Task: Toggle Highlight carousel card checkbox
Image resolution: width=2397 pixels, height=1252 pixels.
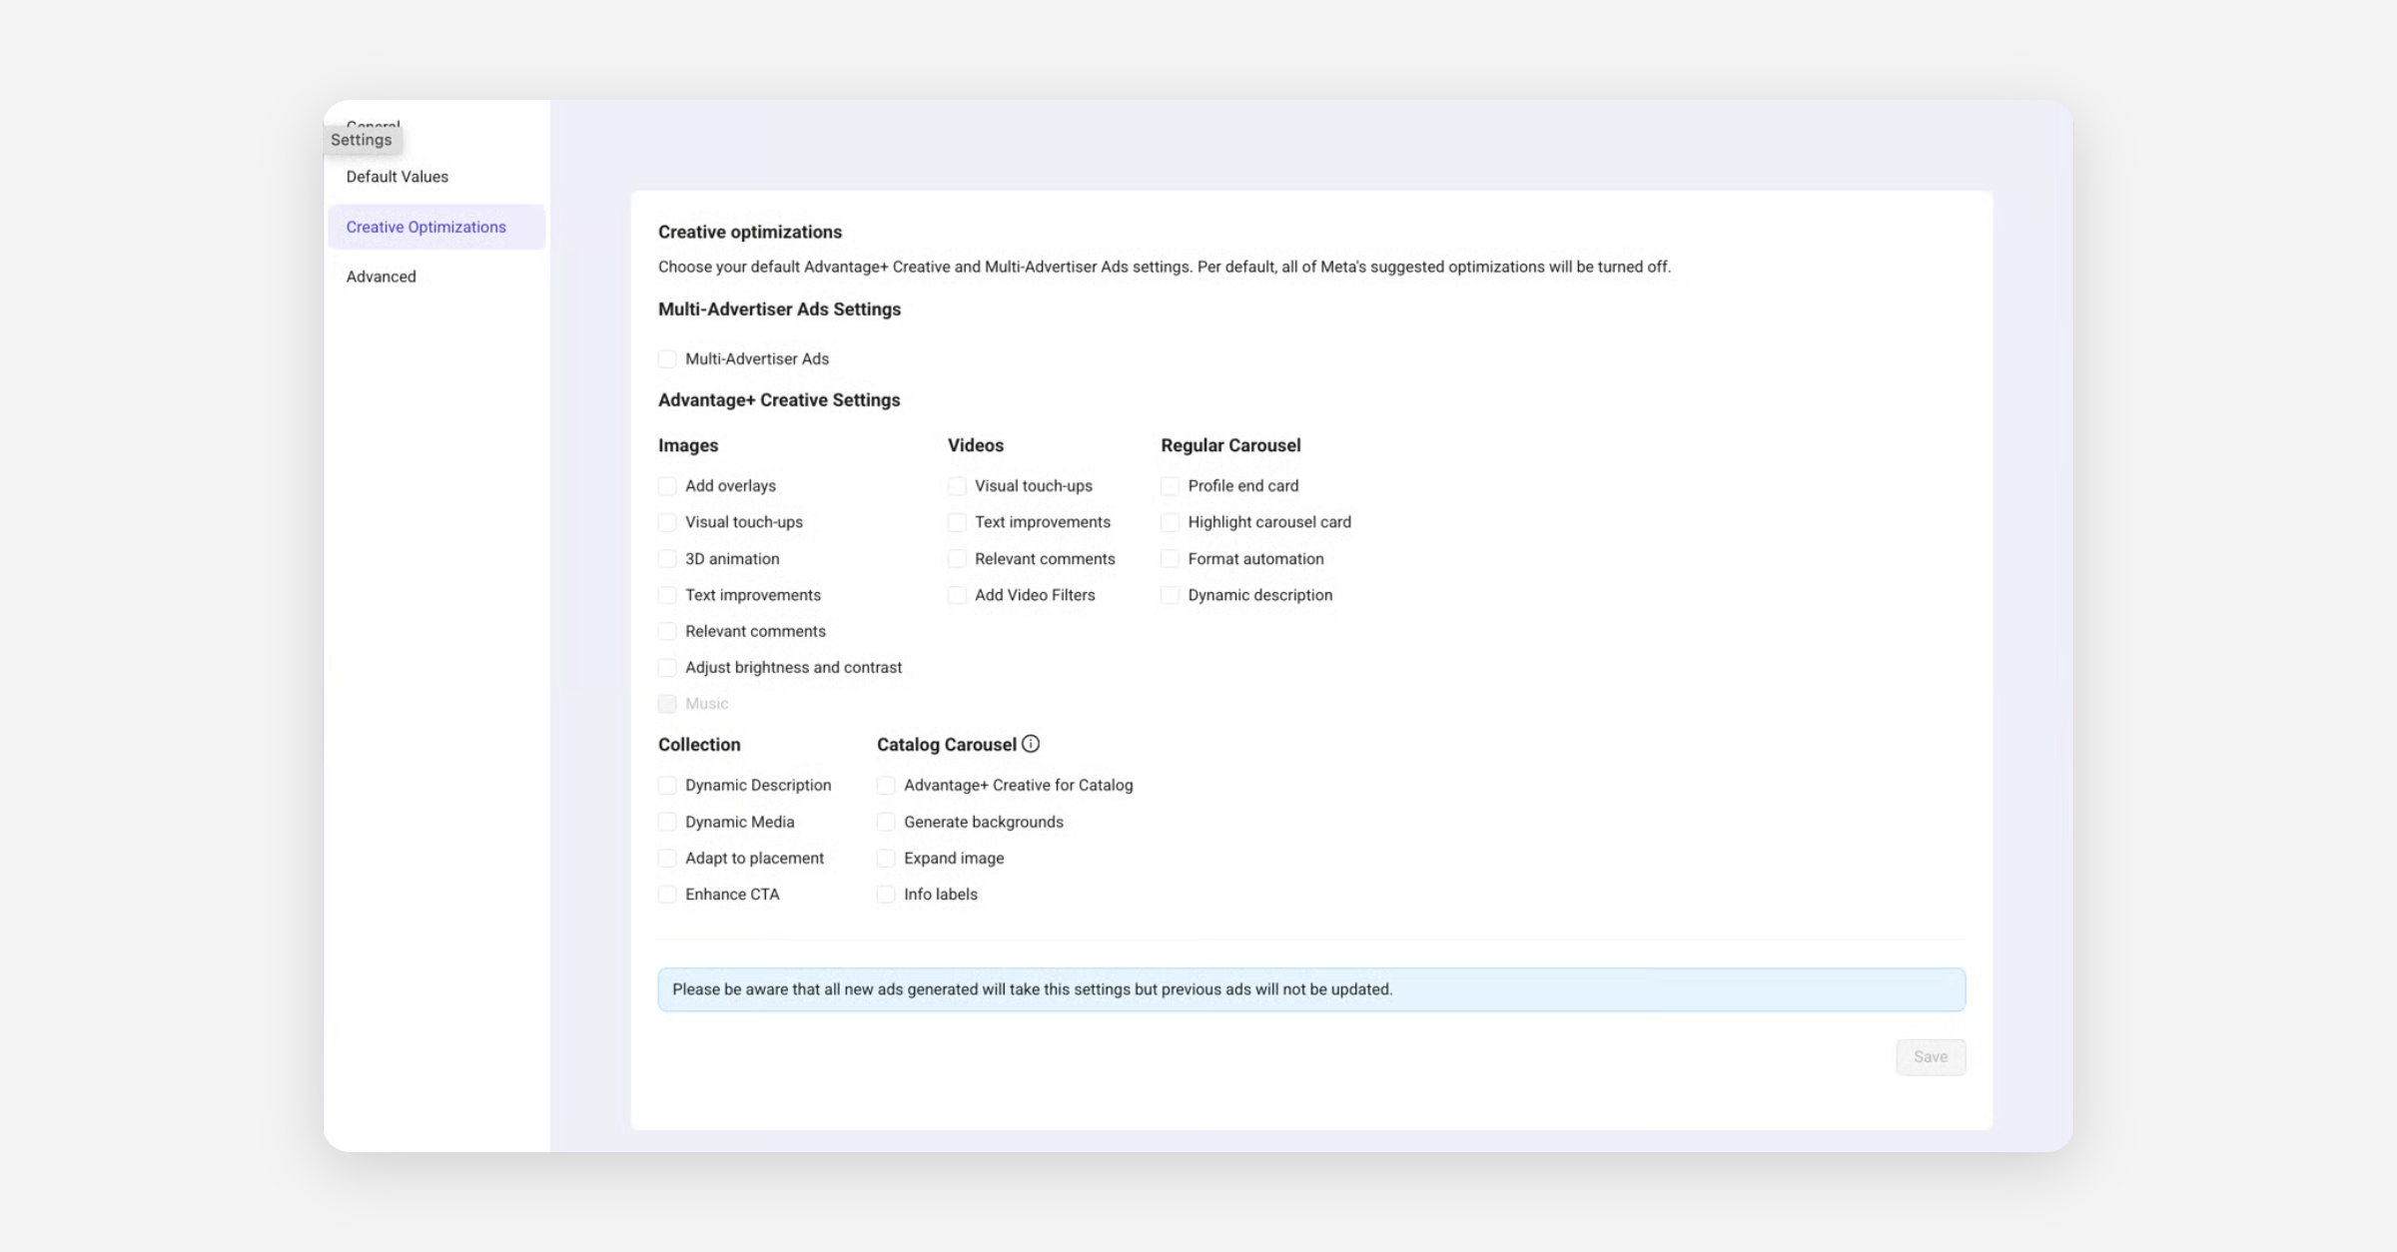Action: point(1170,522)
